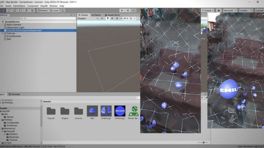Switch to the Asset Store tab
The width and height of the screenshot is (264, 148).
[x=112, y=15]
